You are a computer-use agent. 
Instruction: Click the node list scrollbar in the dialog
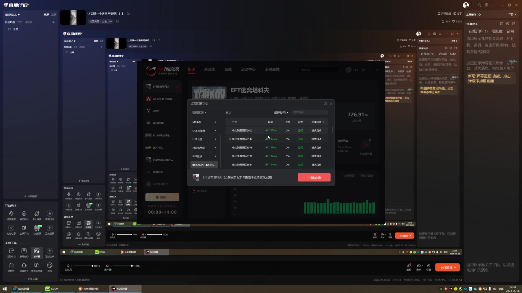pyautogui.click(x=332, y=130)
